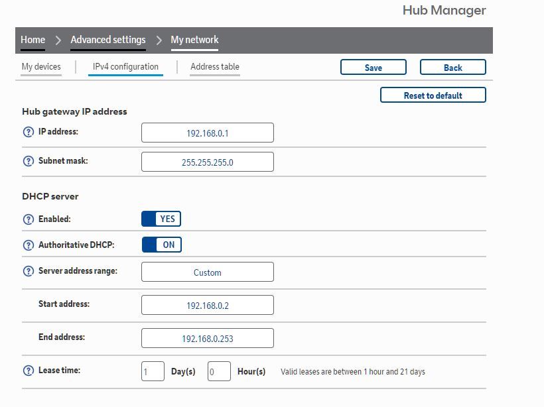
Task: Click help icon next to Lease time
Action: (x=28, y=371)
